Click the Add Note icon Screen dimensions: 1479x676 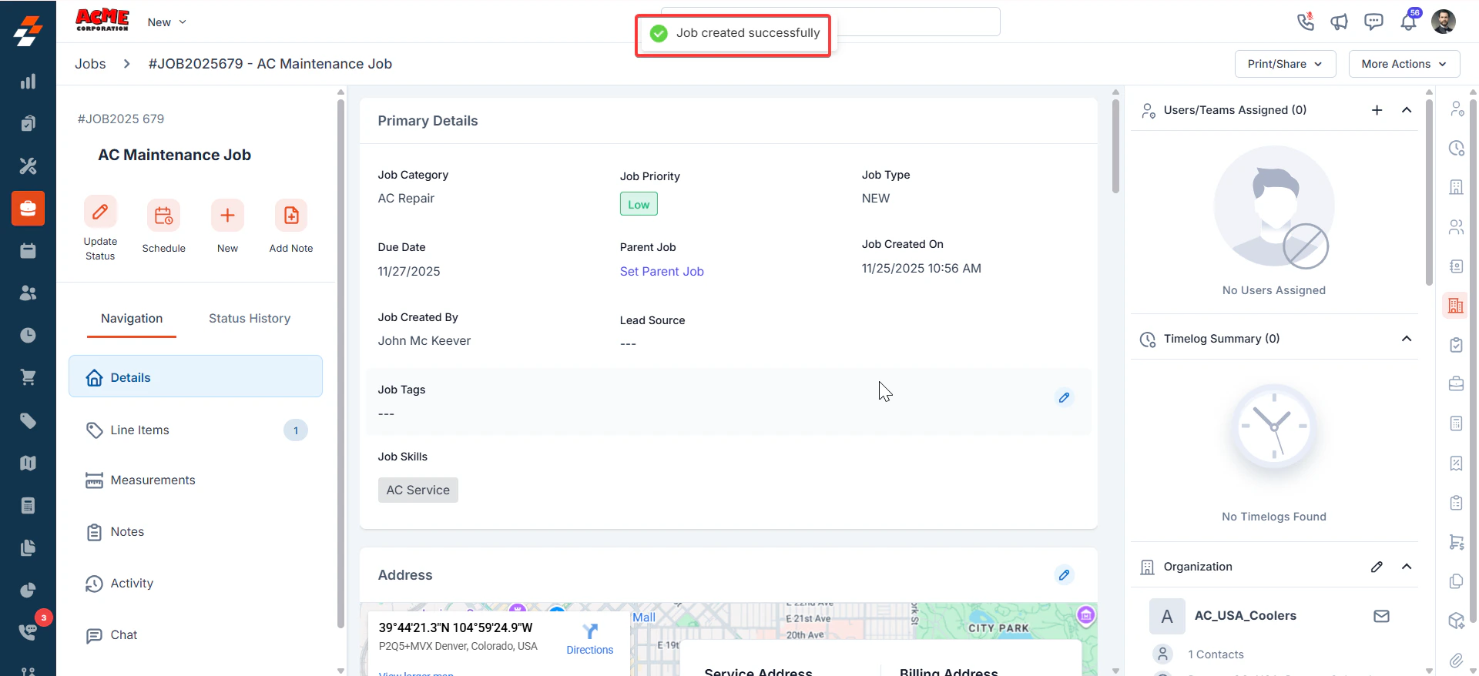point(291,216)
